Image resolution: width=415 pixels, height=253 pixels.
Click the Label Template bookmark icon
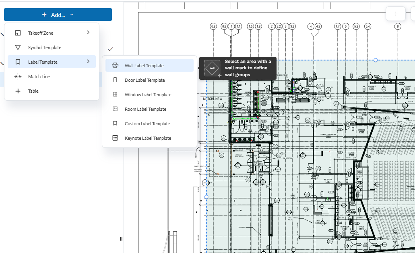[x=18, y=62]
